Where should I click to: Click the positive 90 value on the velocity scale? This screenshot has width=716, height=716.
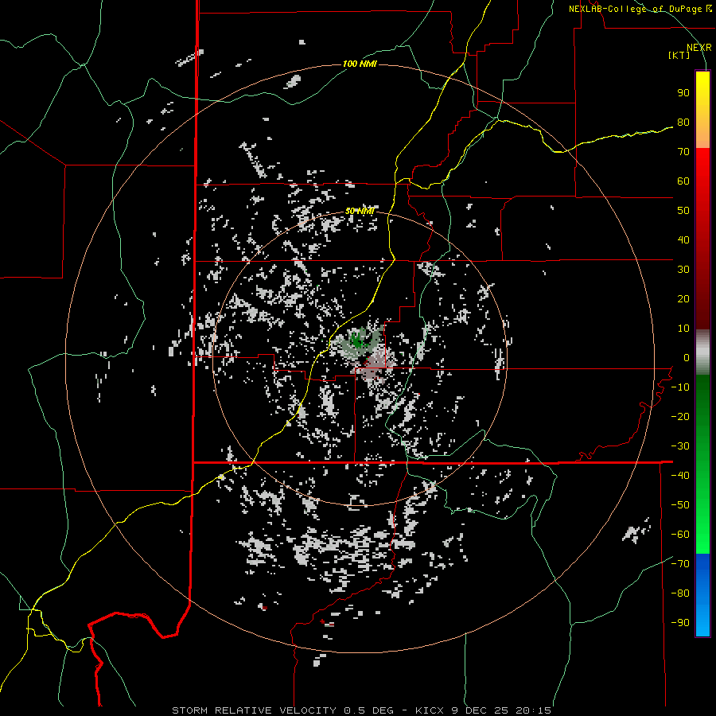pyautogui.click(x=683, y=93)
